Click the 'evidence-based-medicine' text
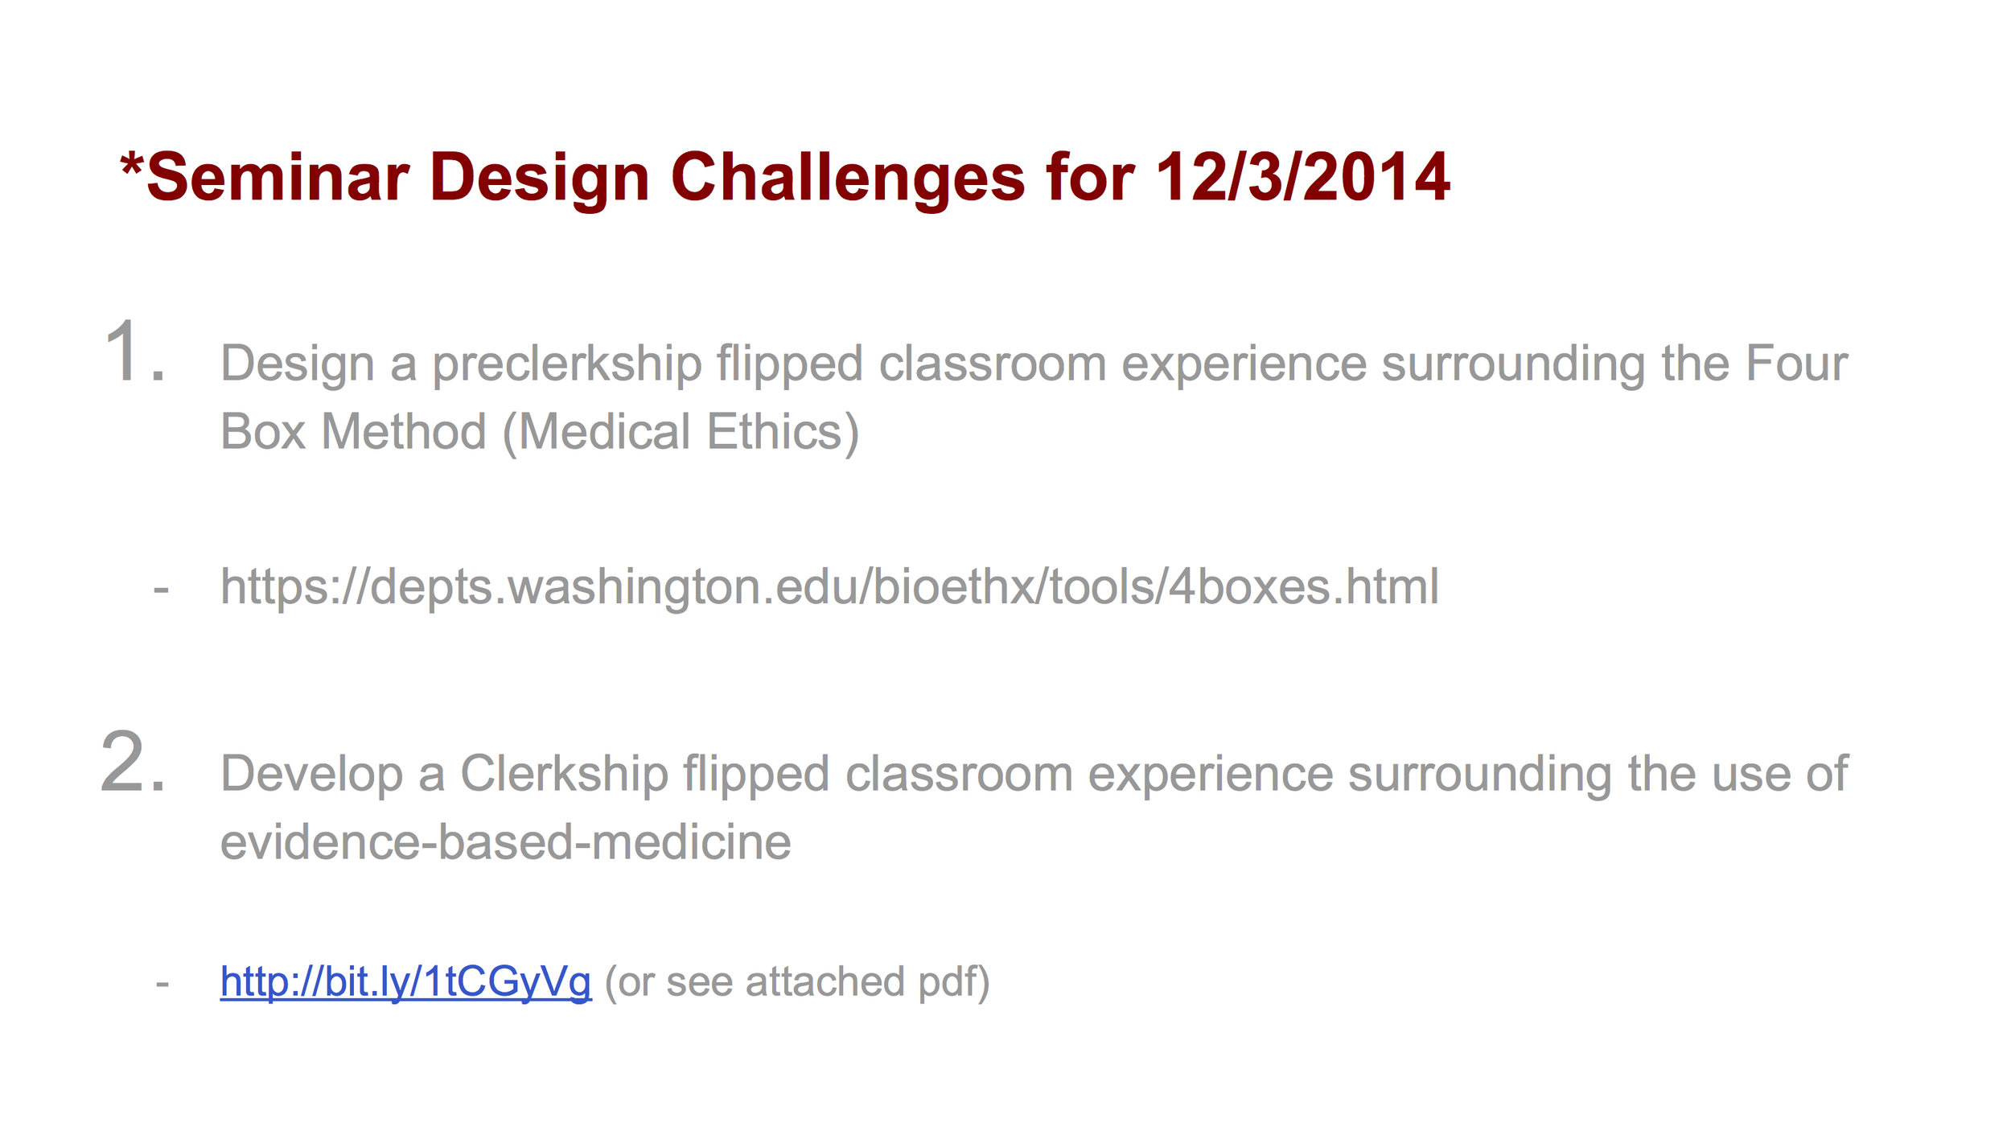This screenshot has height=1131, width=2011. point(506,842)
